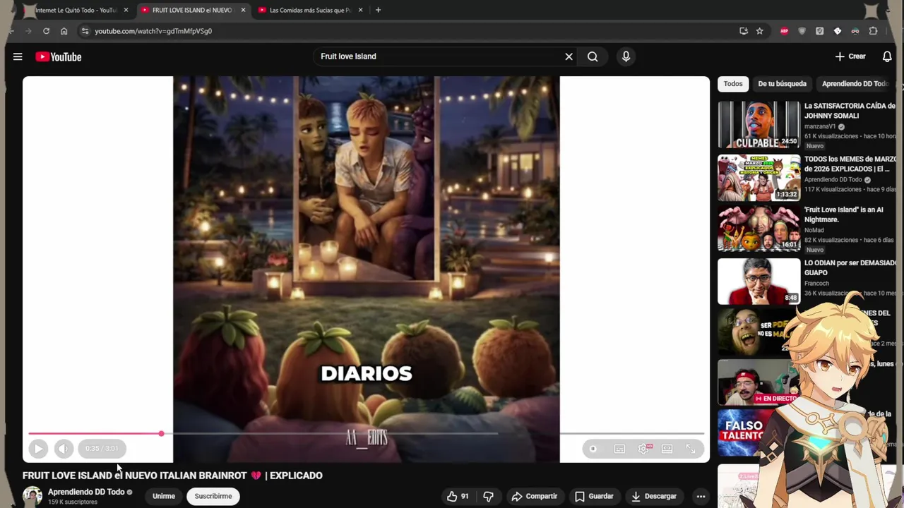Image resolution: width=904 pixels, height=508 pixels.
Task: Switch to theater mode in the player
Action: tap(667, 449)
